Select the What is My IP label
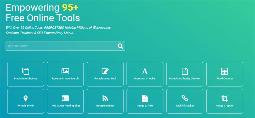The width and height of the screenshot is (255, 118). coord(26,106)
